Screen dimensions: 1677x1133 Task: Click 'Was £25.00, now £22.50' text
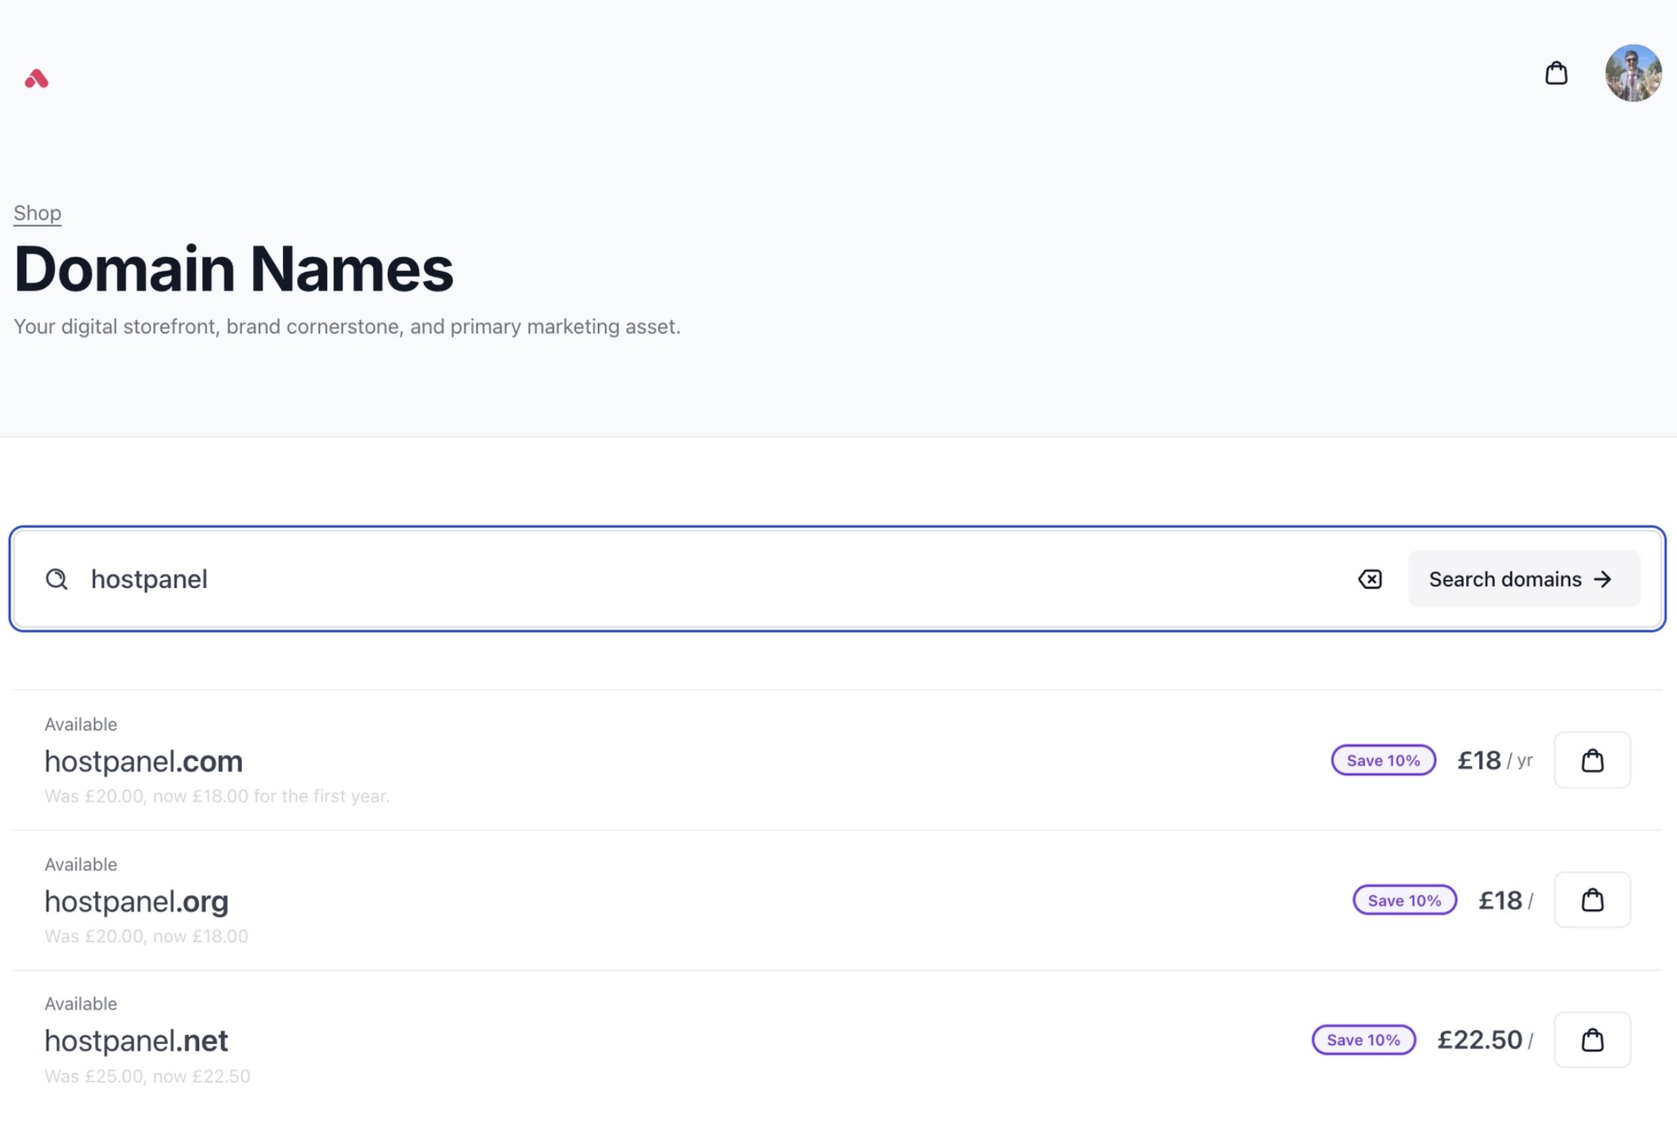pos(147,1077)
